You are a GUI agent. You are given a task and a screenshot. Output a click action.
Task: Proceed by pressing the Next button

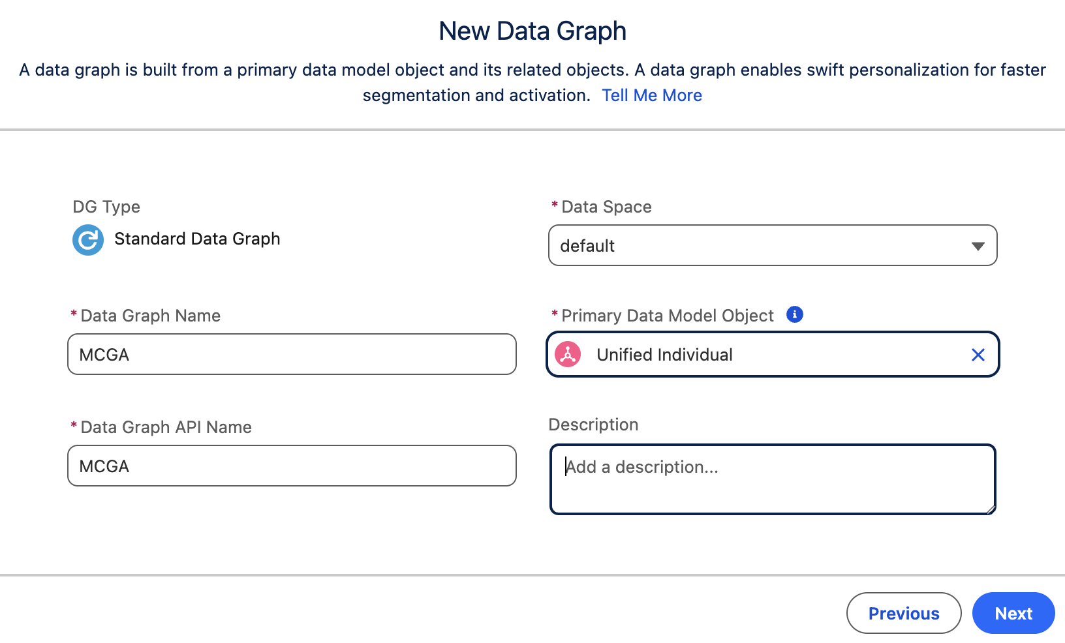(1013, 614)
